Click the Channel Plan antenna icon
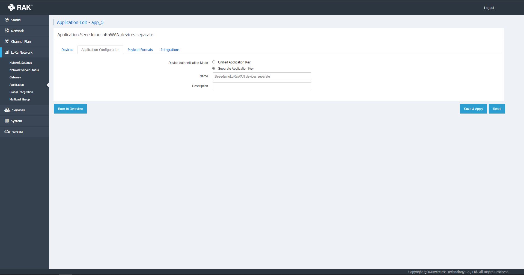Screen dimensions: 524x275 [7, 41]
